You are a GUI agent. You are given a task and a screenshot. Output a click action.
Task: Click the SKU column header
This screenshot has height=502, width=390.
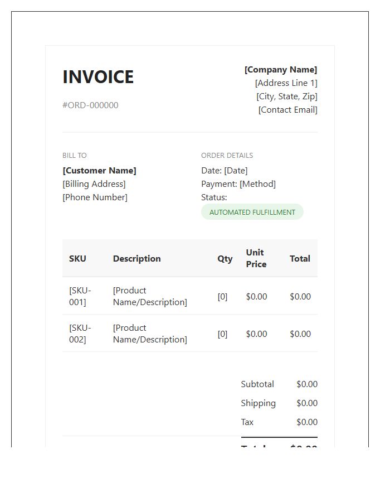(x=77, y=258)
